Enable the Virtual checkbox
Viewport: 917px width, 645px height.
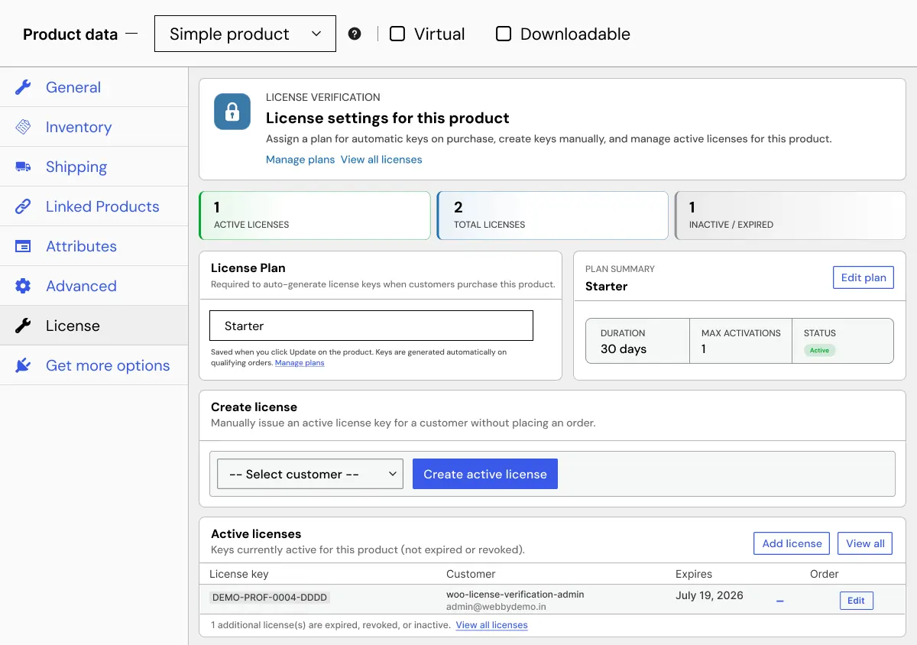[397, 34]
